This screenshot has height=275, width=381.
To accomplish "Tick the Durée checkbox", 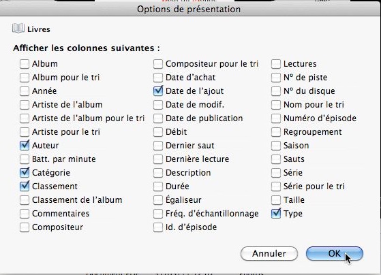I will coord(158,186).
